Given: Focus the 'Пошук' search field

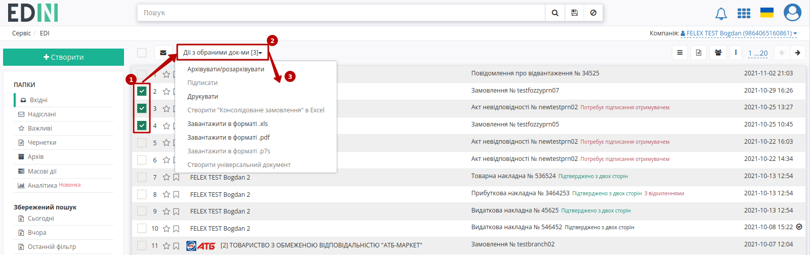Looking at the screenshot, I should pos(341,13).
